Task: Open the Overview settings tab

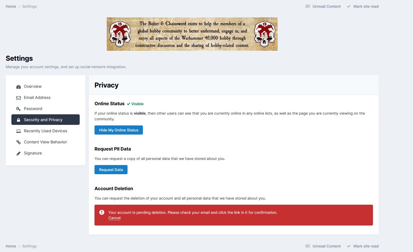Action: (33, 86)
